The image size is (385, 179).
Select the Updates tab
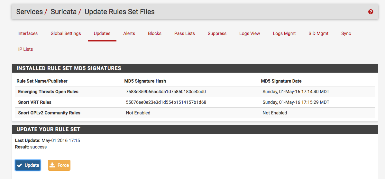tap(102, 33)
